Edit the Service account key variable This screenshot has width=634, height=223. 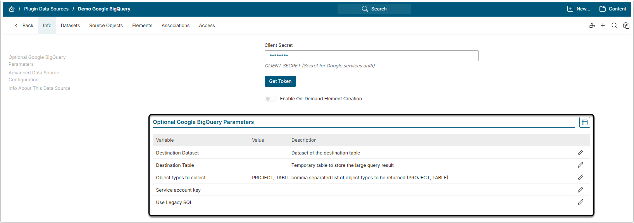[x=581, y=190]
